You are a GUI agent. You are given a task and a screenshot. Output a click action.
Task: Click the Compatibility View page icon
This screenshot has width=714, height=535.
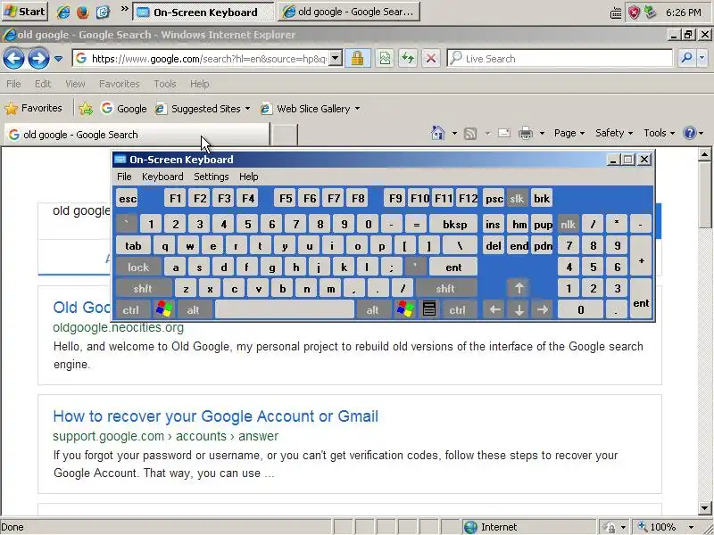pyautogui.click(x=386, y=58)
